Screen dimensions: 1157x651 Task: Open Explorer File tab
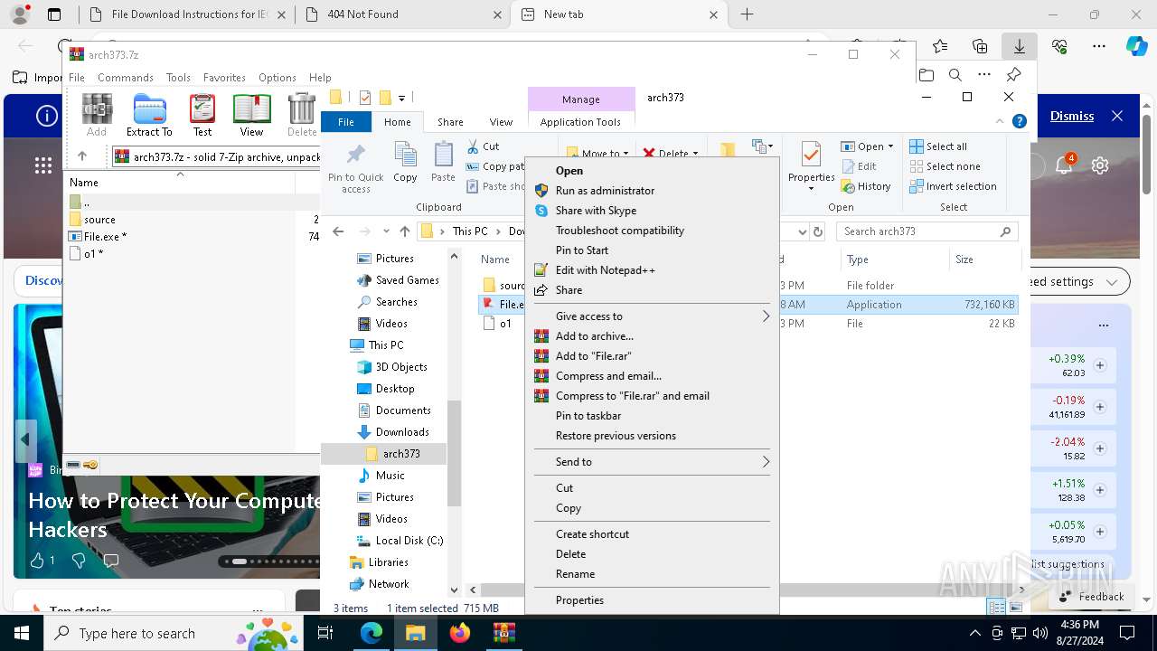point(345,122)
